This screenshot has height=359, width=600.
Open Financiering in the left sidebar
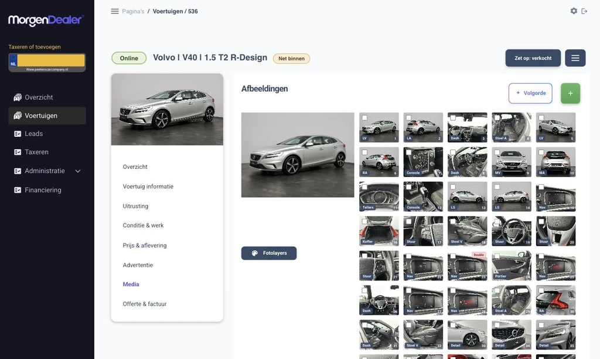click(47, 190)
